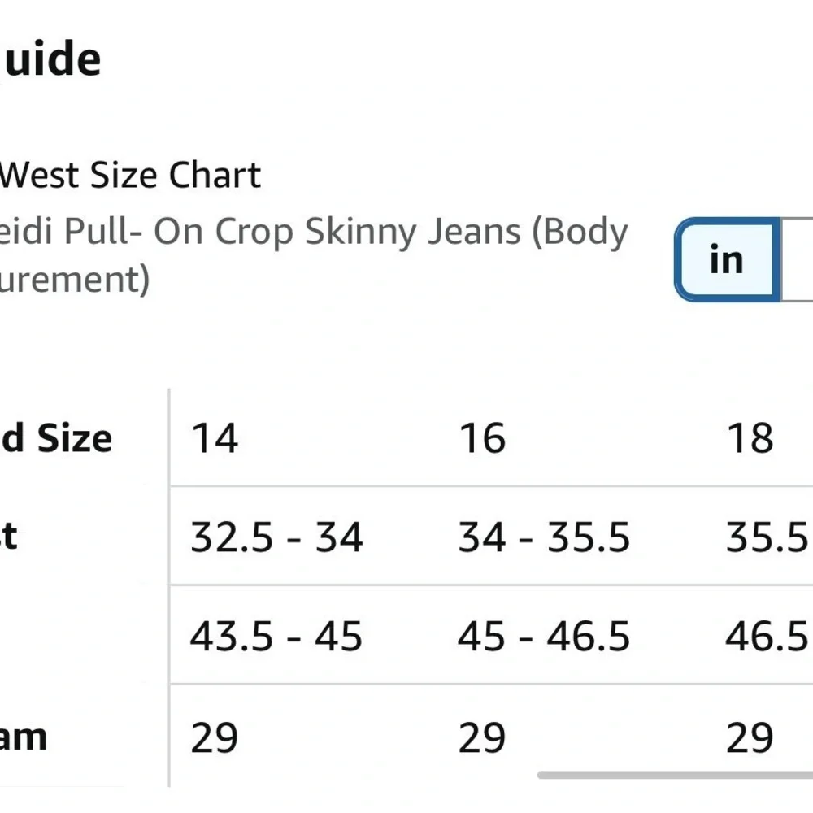Click the unit option right of "in"
Screen dimensions: 813x813
[x=798, y=260]
